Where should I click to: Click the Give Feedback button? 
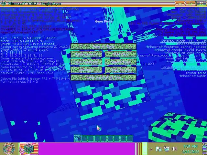[86, 62]
